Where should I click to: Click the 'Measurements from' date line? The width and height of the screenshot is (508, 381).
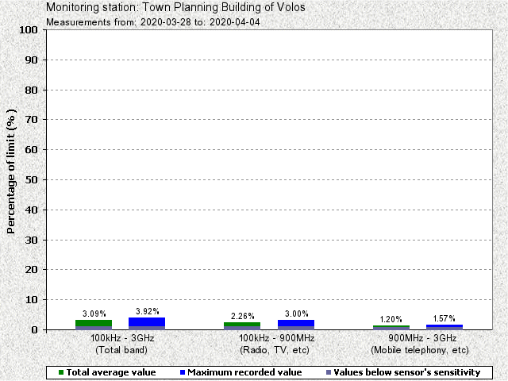click(x=153, y=22)
